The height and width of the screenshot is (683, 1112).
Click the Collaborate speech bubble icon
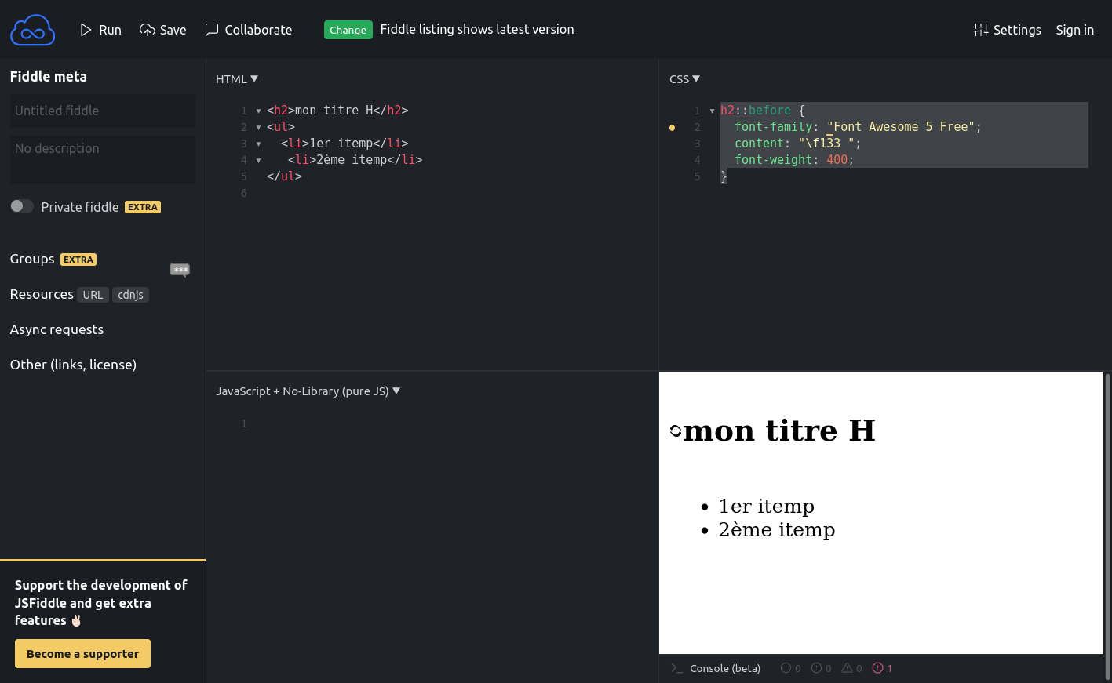tap(211, 30)
